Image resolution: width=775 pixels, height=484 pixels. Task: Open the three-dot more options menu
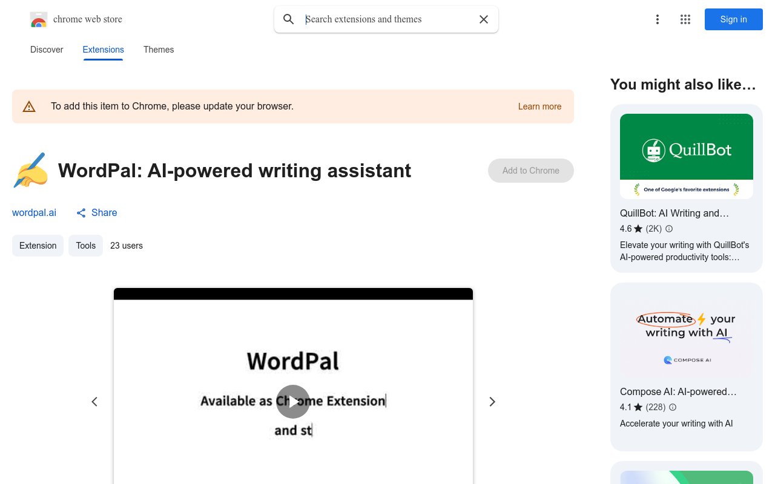click(658, 19)
